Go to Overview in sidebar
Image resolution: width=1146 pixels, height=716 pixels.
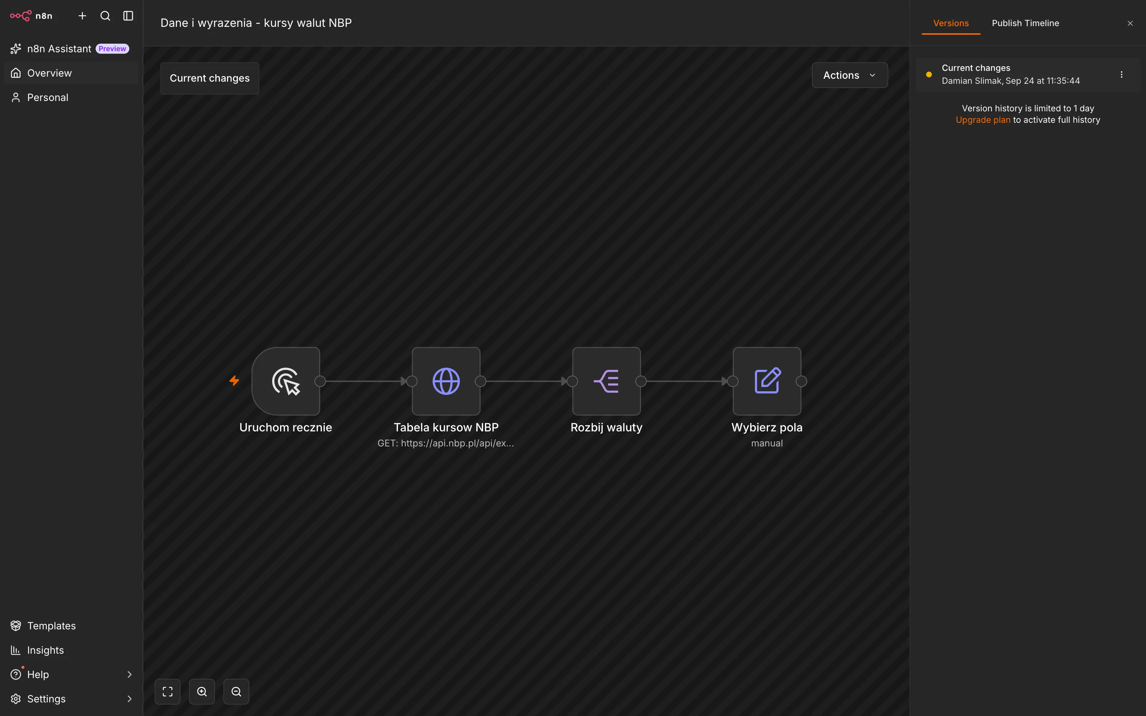(x=71, y=73)
